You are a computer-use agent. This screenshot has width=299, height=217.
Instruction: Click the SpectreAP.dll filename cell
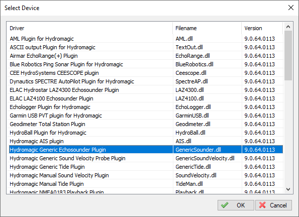(207, 81)
